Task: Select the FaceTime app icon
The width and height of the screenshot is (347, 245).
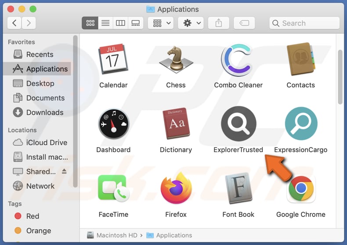Action: (113, 188)
